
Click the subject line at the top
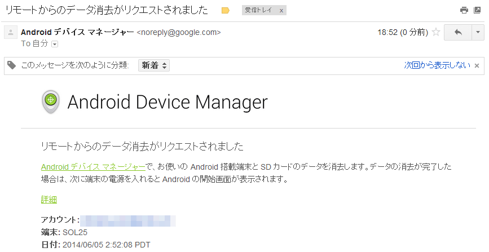(x=107, y=10)
